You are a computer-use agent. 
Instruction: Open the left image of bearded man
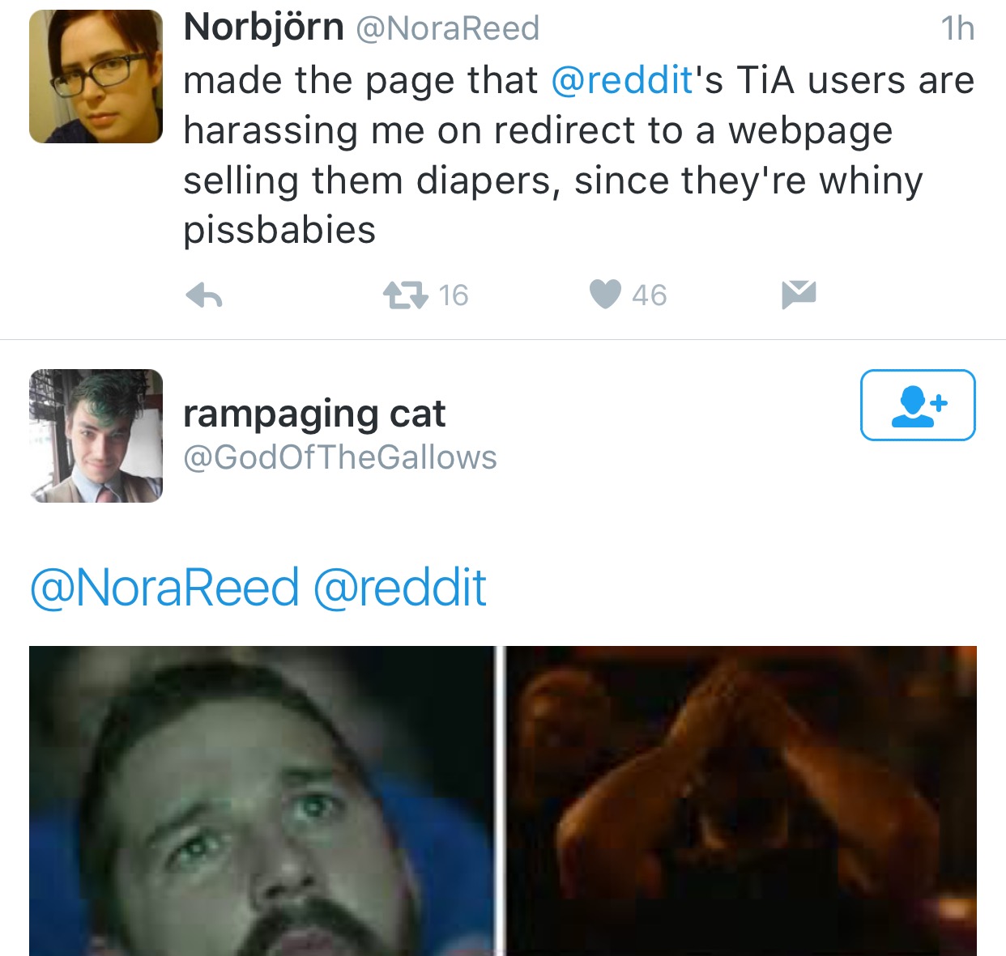[x=262, y=801]
